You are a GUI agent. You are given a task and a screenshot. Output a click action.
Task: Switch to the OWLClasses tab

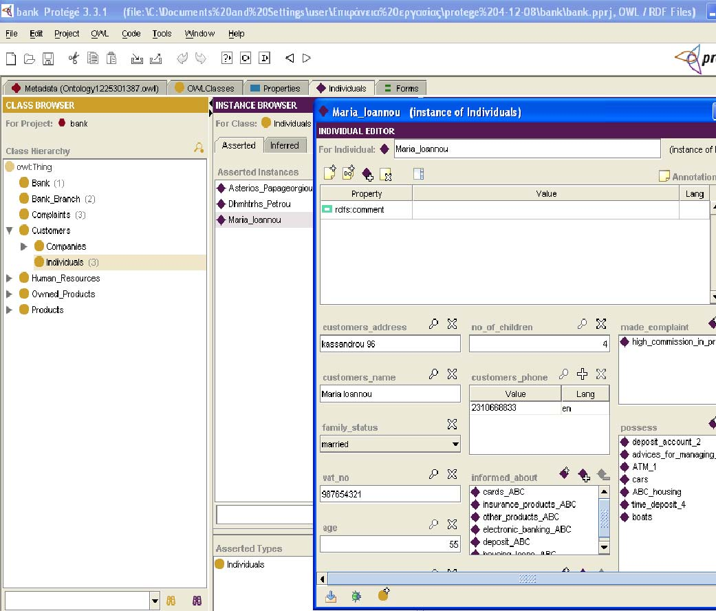tap(204, 88)
